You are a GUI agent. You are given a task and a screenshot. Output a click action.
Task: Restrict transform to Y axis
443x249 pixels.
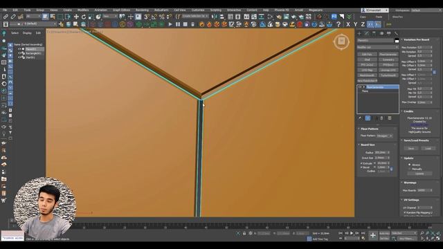click(x=355, y=25)
